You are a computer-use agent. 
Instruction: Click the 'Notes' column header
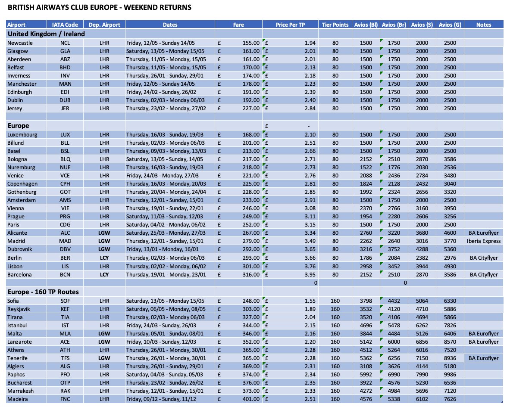coord(484,25)
